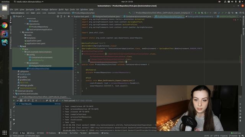Toggle show passed tests filter
The height and width of the screenshot is (137, 245).
click(x=18, y=100)
